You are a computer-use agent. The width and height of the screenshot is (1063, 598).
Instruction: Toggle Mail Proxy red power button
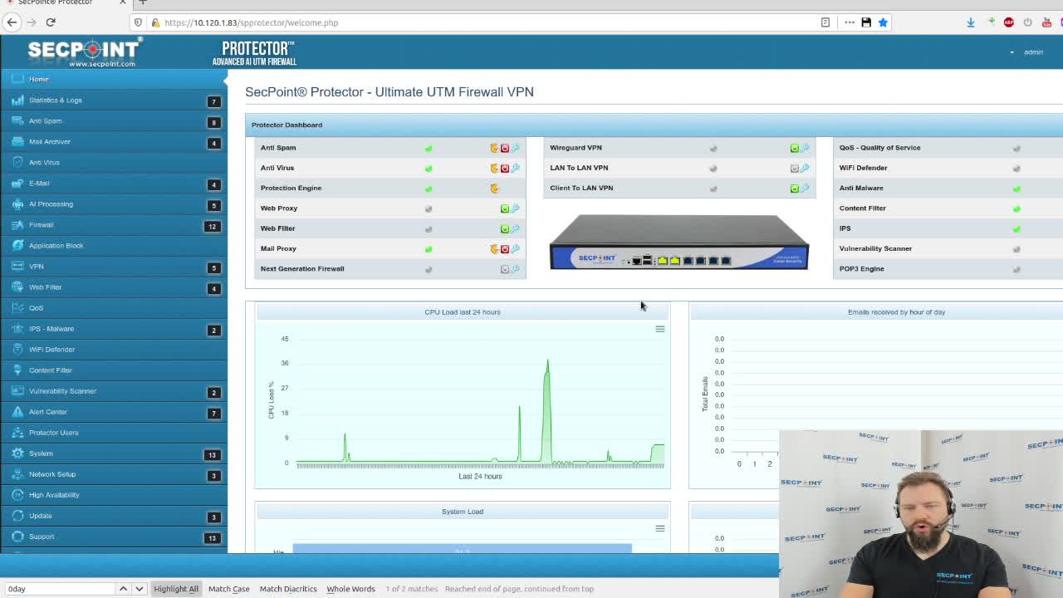pyautogui.click(x=504, y=248)
